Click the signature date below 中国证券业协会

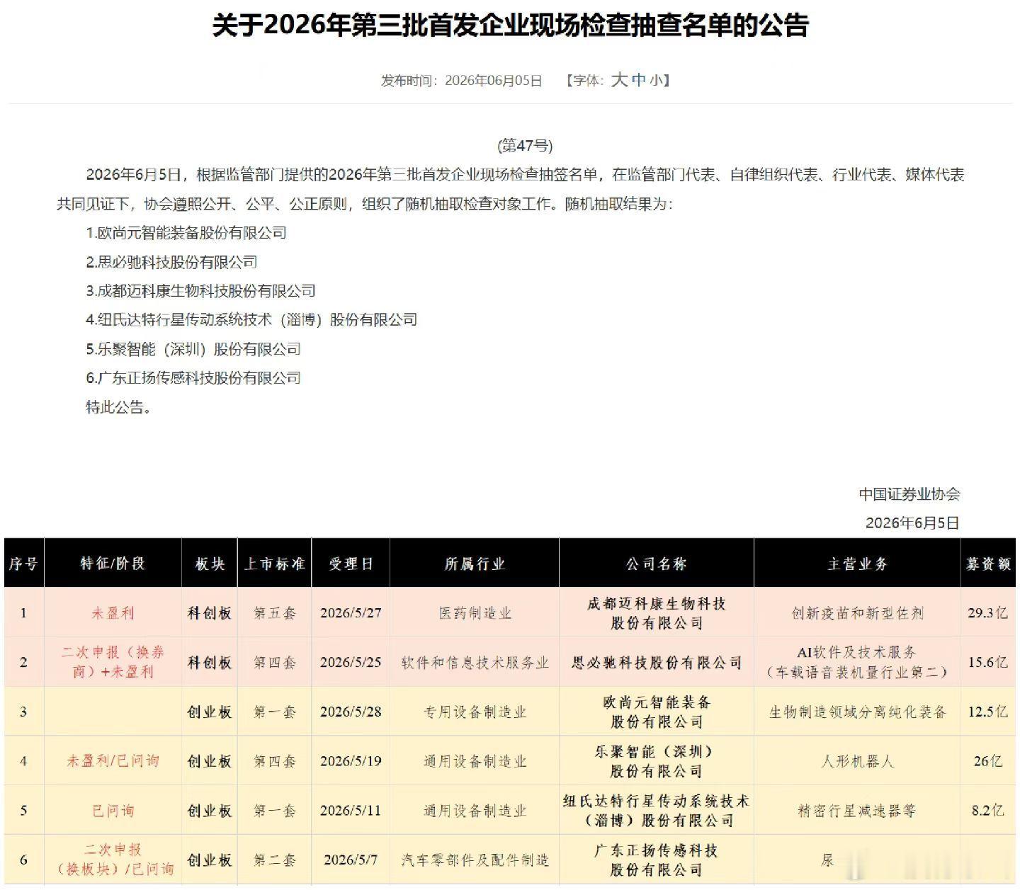[x=912, y=523]
